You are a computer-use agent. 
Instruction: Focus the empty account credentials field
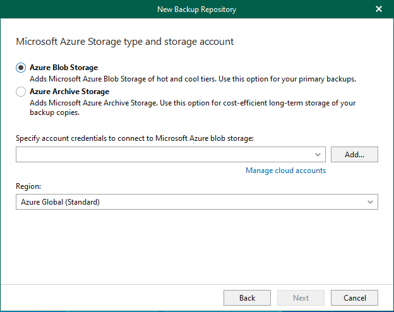pyautogui.click(x=164, y=154)
